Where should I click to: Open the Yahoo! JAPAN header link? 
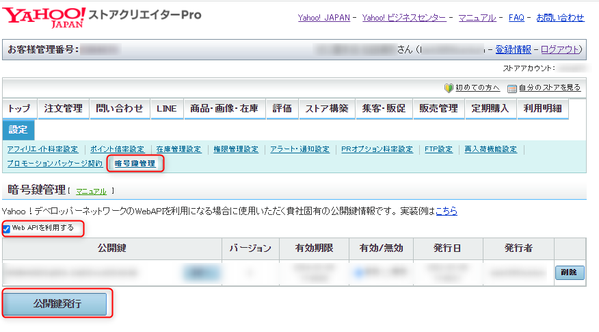pos(323,18)
